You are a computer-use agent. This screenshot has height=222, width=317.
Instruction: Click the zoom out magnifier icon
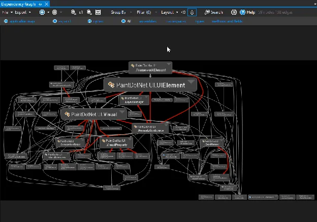(89, 12)
